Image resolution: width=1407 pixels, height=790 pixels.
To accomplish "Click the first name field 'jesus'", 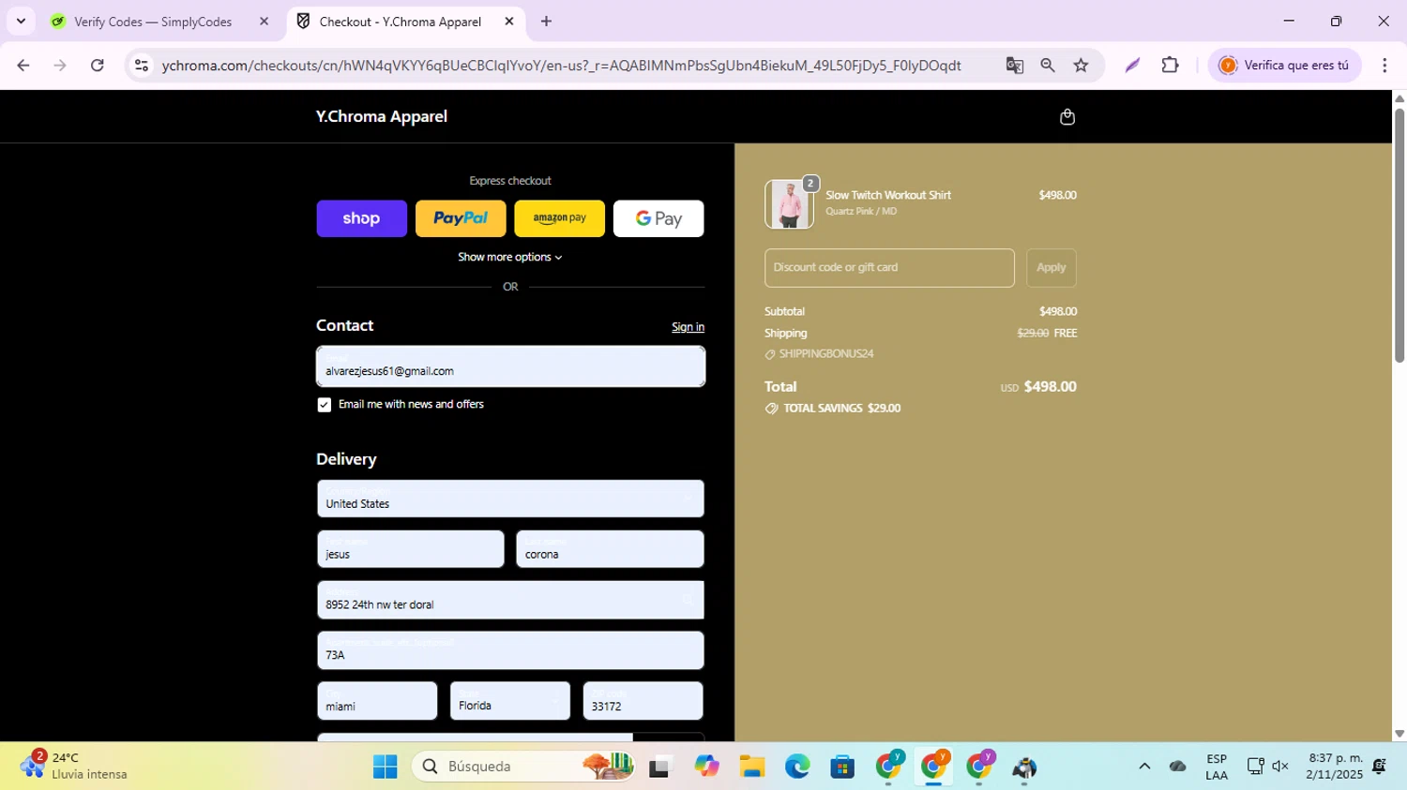I will [410, 549].
